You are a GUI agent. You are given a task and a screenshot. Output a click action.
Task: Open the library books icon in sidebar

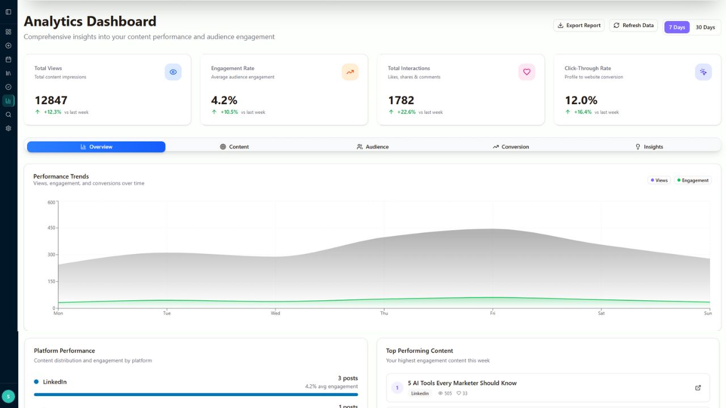pyautogui.click(x=9, y=73)
